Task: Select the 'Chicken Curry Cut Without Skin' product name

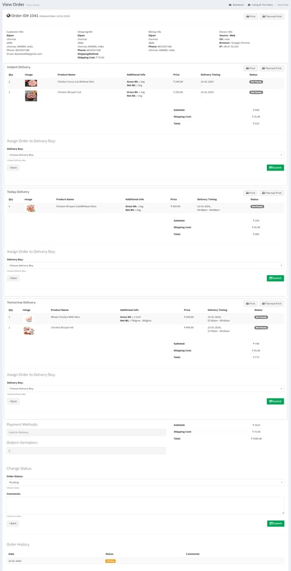Action: [76, 81]
